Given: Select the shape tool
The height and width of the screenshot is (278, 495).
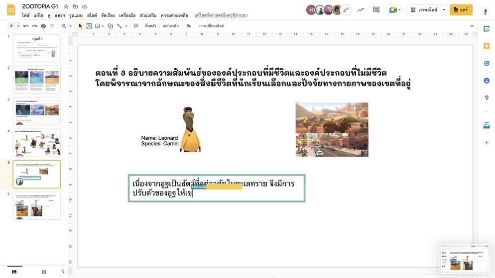Looking at the screenshot, I should click(x=110, y=26).
